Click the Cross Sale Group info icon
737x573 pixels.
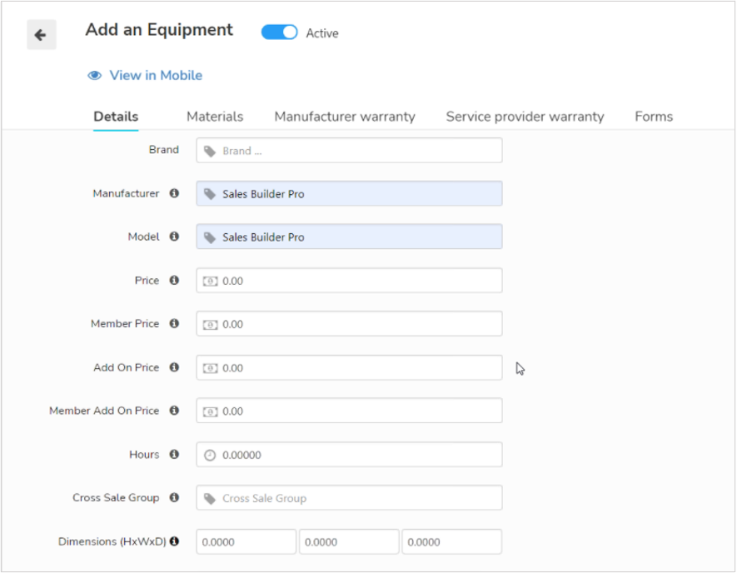pos(174,497)
